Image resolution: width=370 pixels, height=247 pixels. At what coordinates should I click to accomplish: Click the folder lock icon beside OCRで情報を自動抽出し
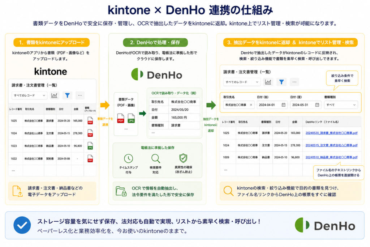[x=121, y=191]
